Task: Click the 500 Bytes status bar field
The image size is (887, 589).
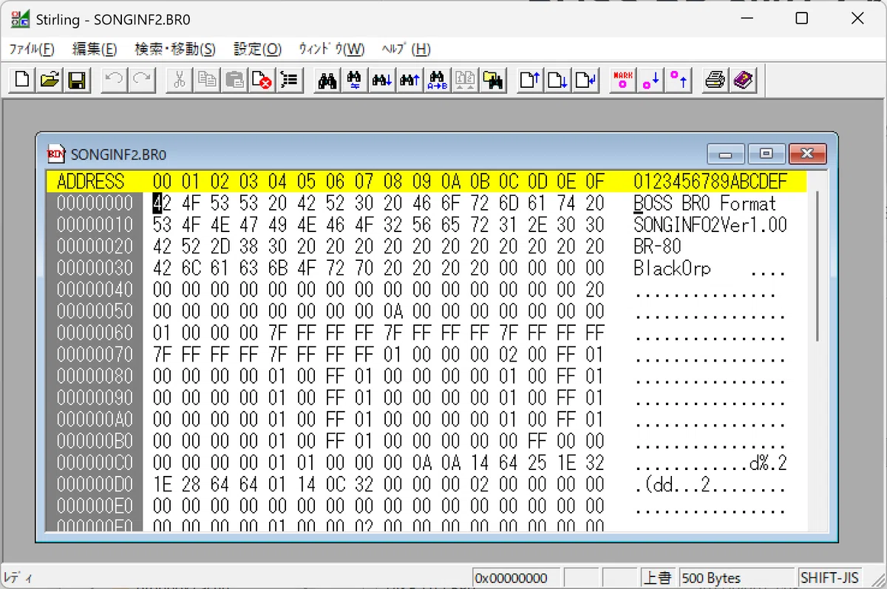Action: pyautogui.click(x=737, y=578)
